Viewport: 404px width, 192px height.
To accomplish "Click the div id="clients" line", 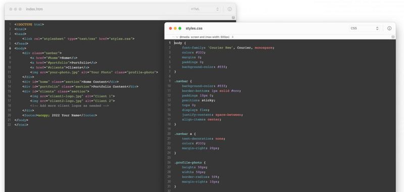I will pos(56,91).
